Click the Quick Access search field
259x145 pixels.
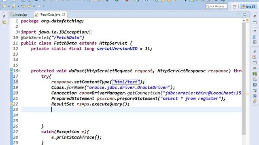tap(216, 6)
